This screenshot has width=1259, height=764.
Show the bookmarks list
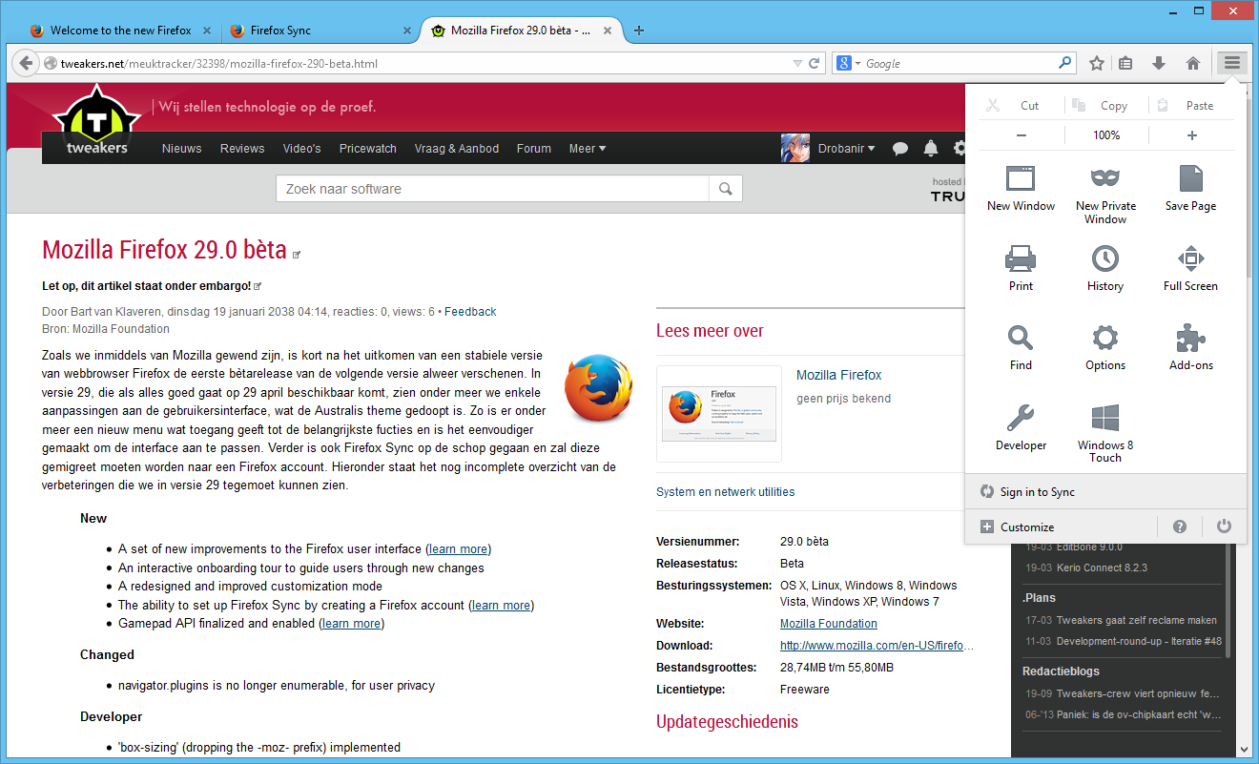[x=1125, y=63]
